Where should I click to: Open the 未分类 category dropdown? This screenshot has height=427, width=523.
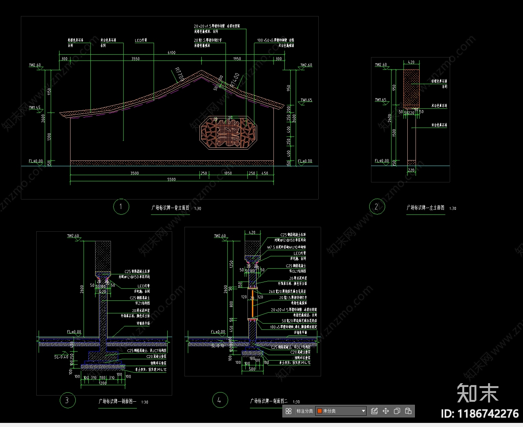(x=341, y=411)
